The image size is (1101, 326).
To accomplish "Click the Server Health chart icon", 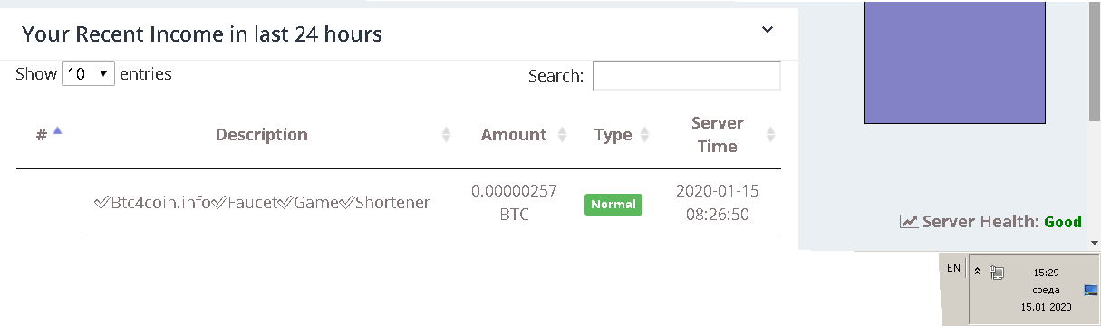I will [x=909, y=221].
